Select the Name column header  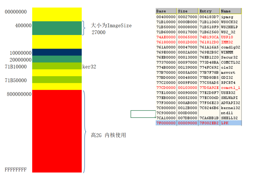231,11
